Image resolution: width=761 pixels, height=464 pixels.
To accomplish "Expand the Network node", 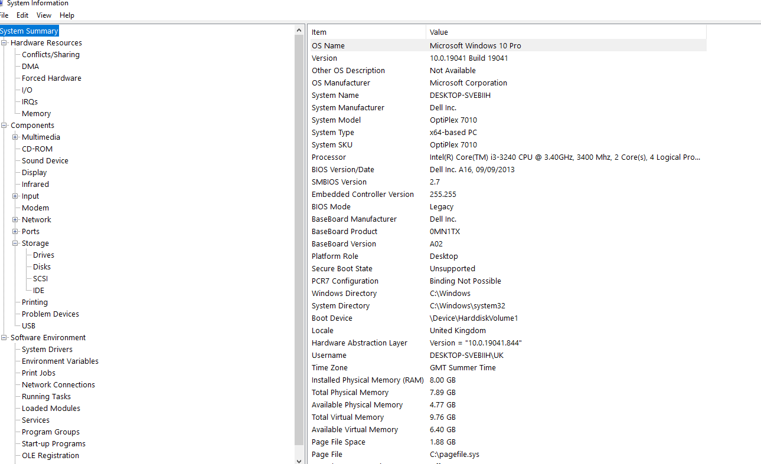I will pyautogui.click(x=15, y=219).
